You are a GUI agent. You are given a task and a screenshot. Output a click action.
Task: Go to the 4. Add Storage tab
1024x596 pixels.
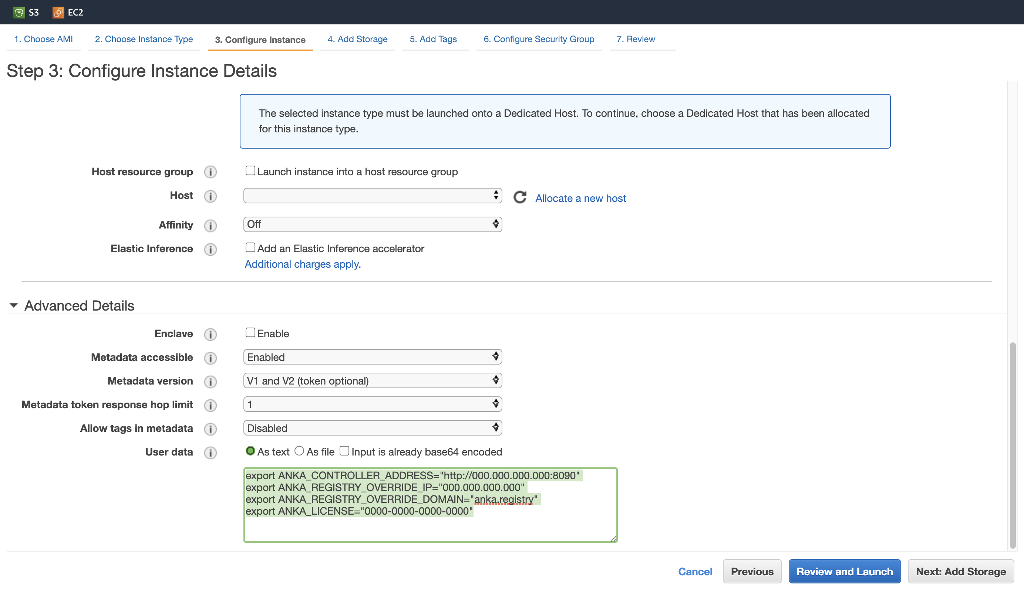point(357,40)
